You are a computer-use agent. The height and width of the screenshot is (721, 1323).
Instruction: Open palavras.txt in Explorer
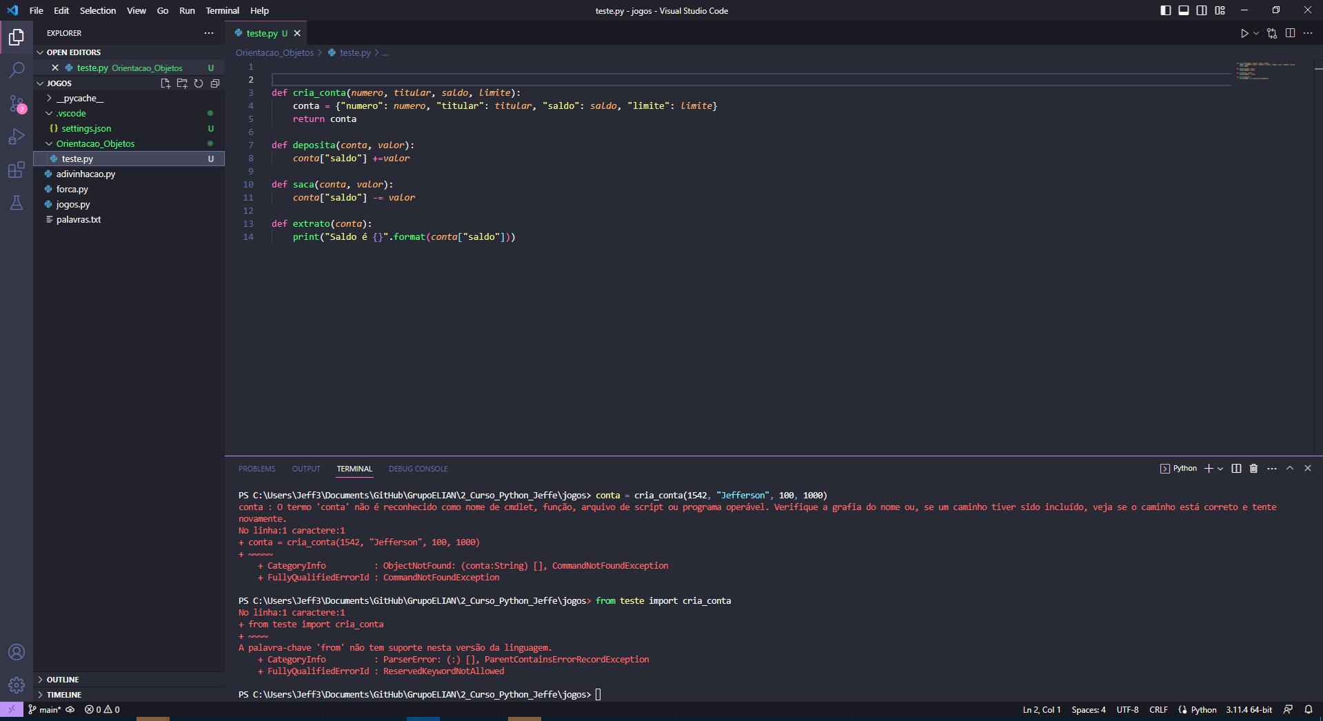coord(78,220)
